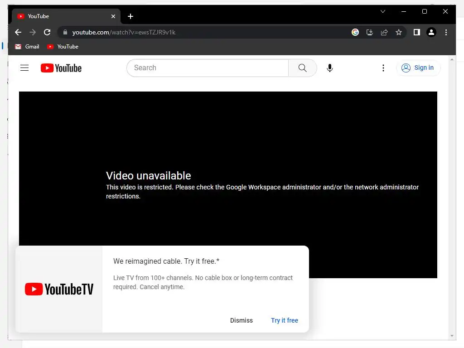The width and height of the screenshot is (464, 348).
Task: Click the scrollbar down arrow
Action: tap(452, 336)
